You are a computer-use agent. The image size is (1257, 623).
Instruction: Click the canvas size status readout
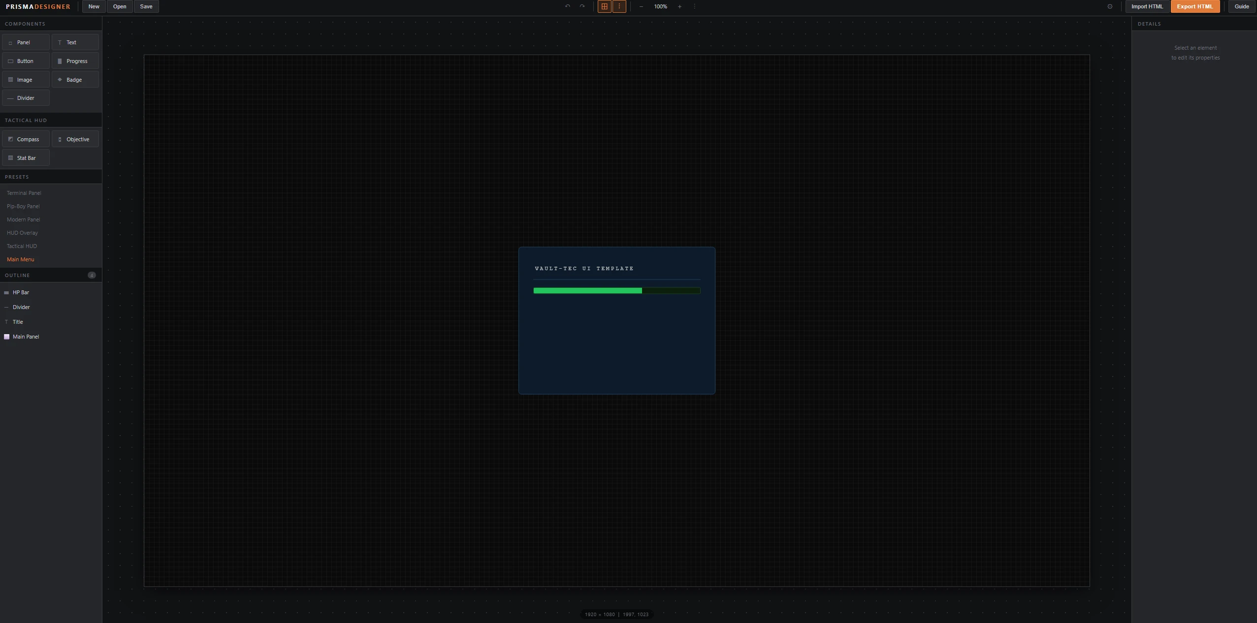[616, 614]
